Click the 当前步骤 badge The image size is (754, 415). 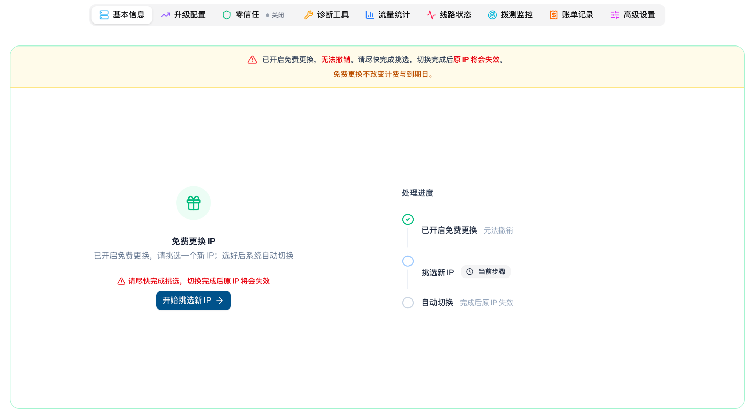(x=486, y=272)
